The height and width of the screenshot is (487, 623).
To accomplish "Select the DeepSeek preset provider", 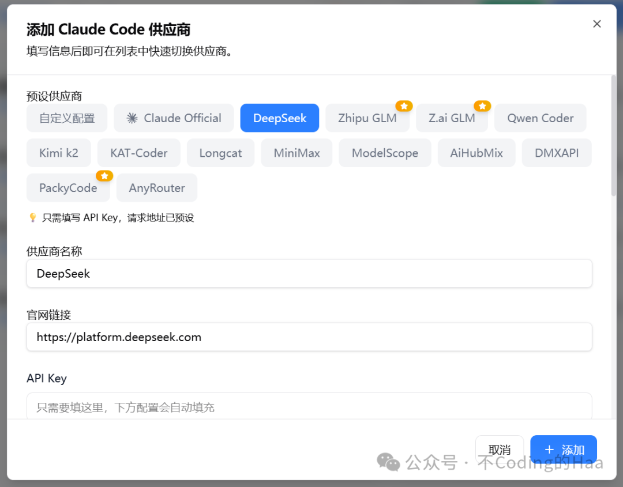I will (x=280, y=118).
